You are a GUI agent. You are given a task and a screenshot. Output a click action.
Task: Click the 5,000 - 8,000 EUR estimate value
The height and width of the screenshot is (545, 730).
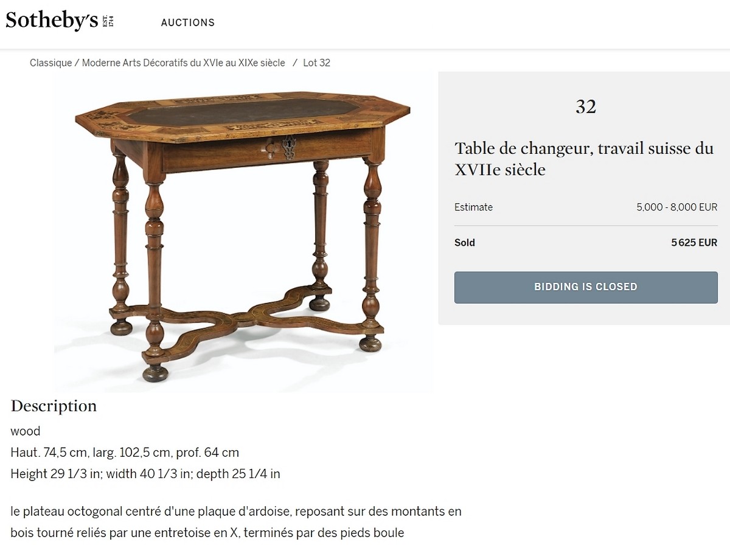[x=677, y=207]
